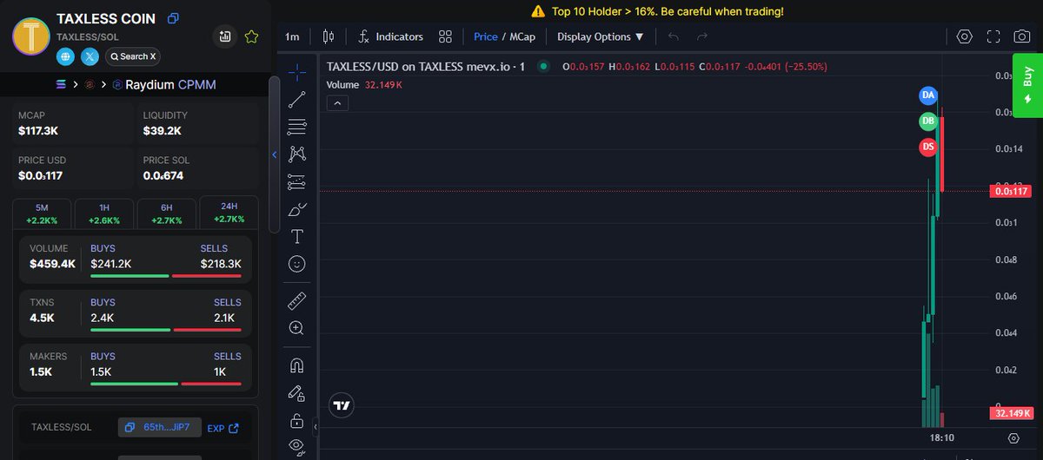Select the 6H change tab

pos(166,214)
